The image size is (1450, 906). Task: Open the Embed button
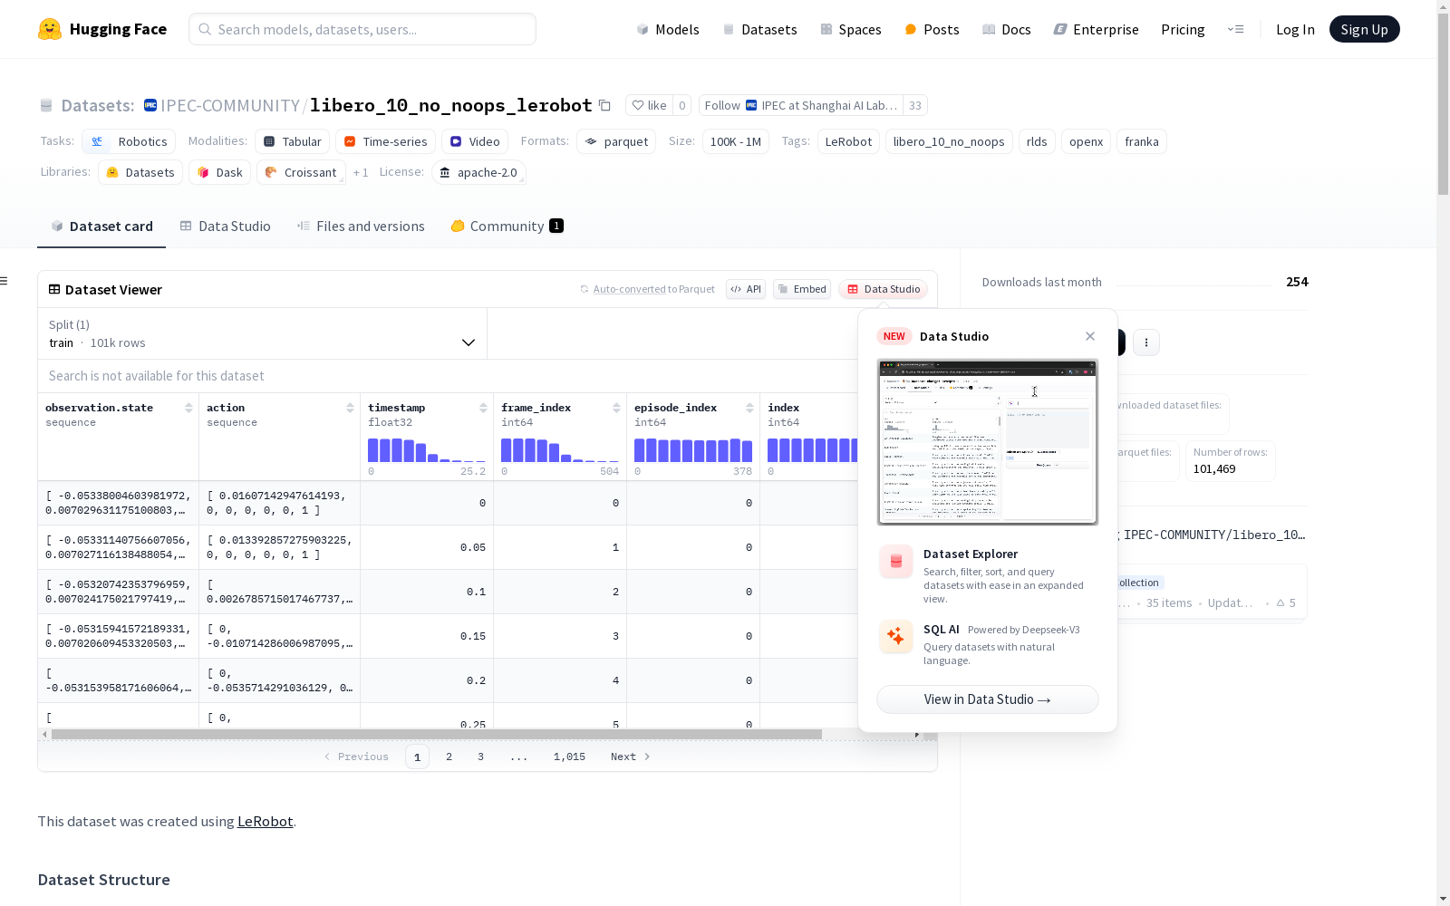802,289
